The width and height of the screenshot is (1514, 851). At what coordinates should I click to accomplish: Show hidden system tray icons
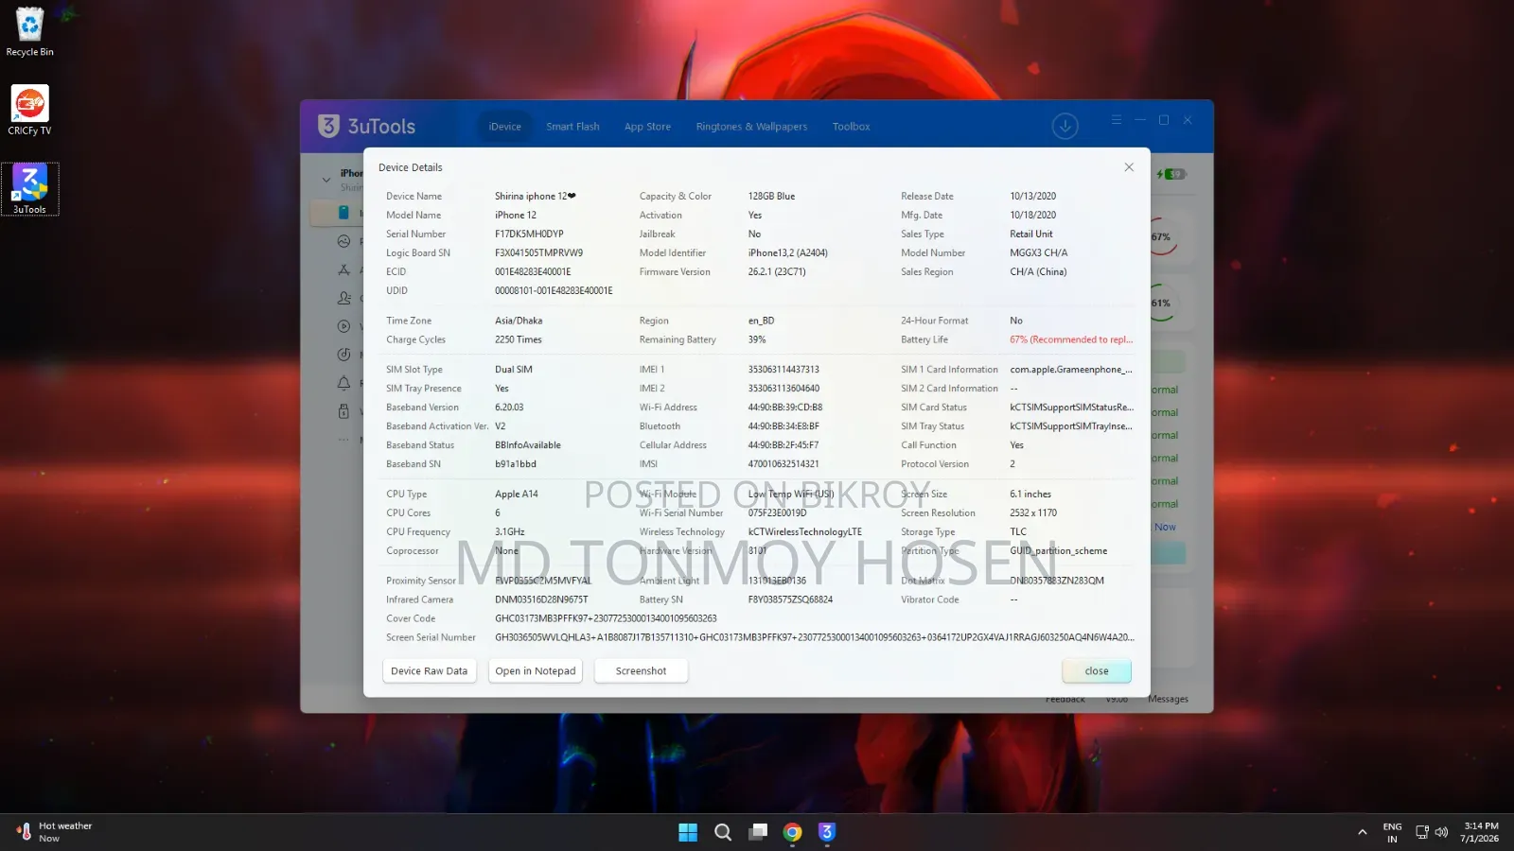(x=1363, y=832)
